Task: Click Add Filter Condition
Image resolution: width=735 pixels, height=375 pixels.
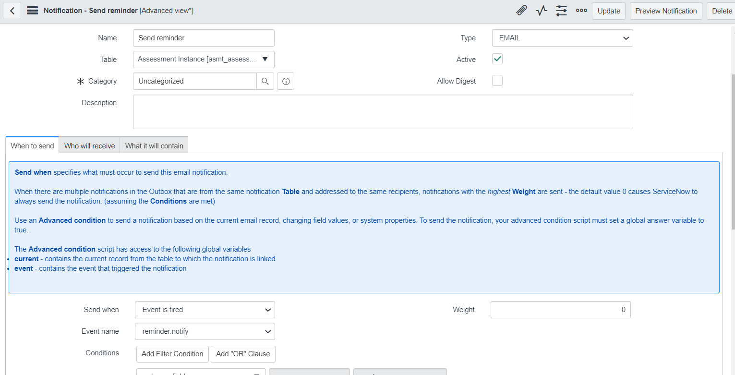Action: (x=172, y=354)
